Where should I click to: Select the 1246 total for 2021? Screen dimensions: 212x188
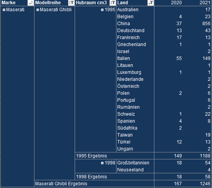coord(205,184)
